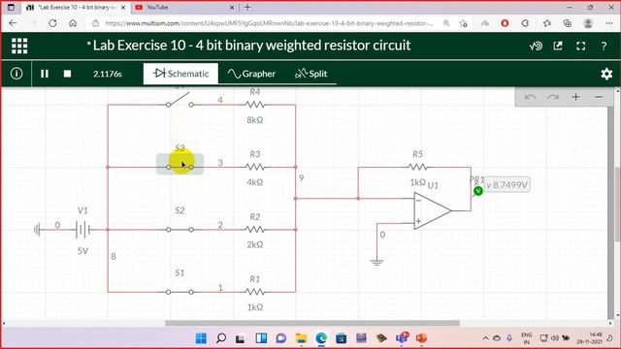The image size is (621, 349).
Task: Toggle switch S2
Action: (x=180, y=230)
